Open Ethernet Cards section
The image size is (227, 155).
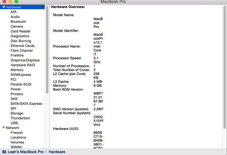23,46
